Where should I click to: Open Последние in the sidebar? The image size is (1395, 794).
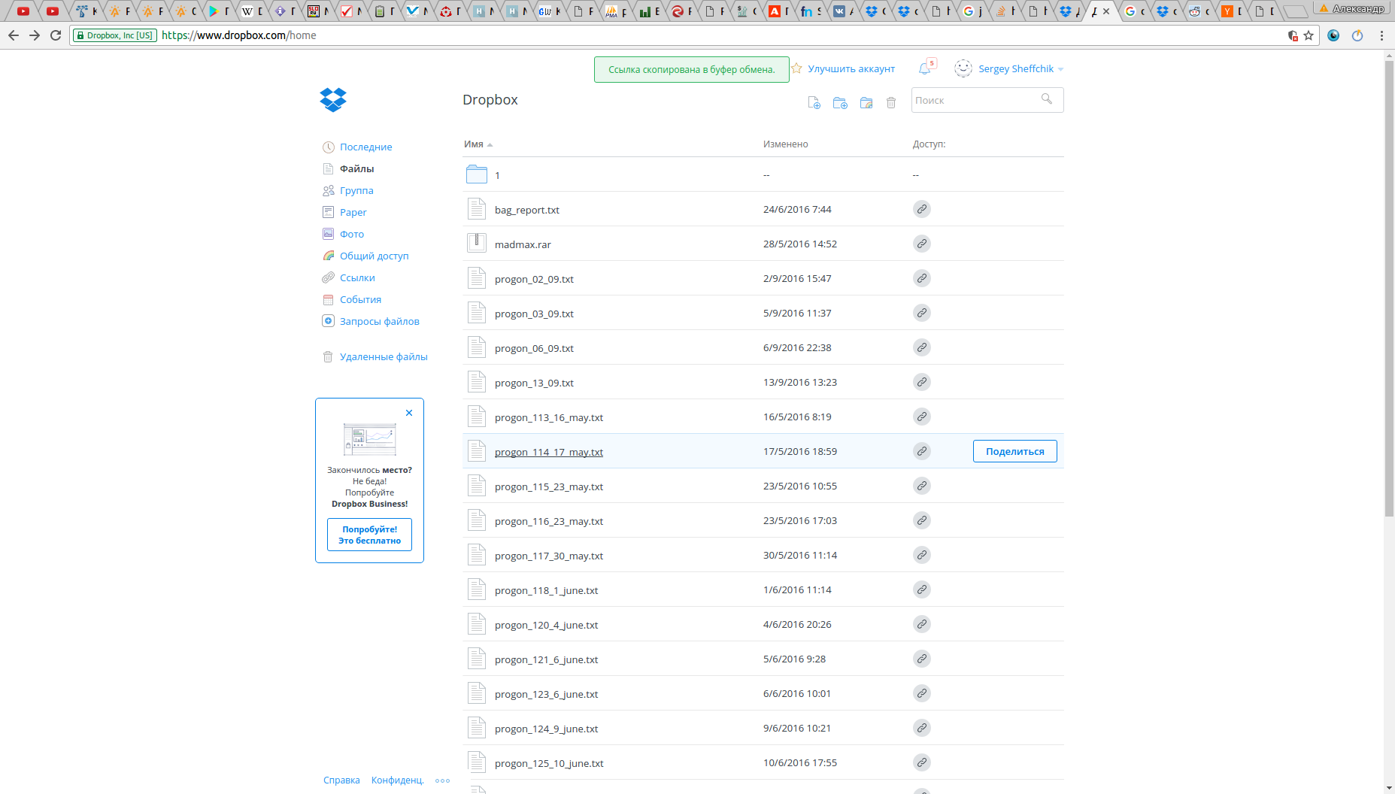pos(365,147)
